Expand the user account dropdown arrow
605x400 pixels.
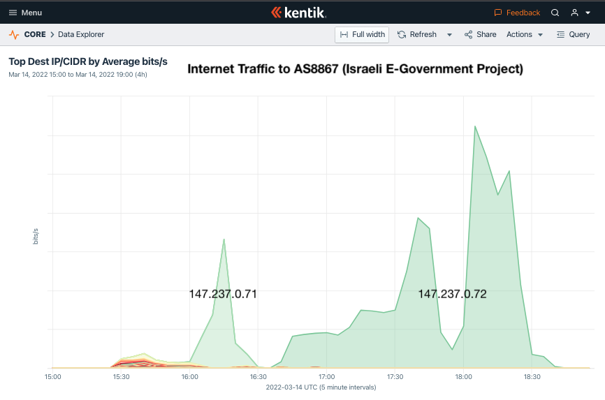pyautogui.click(x=588, y=13)
